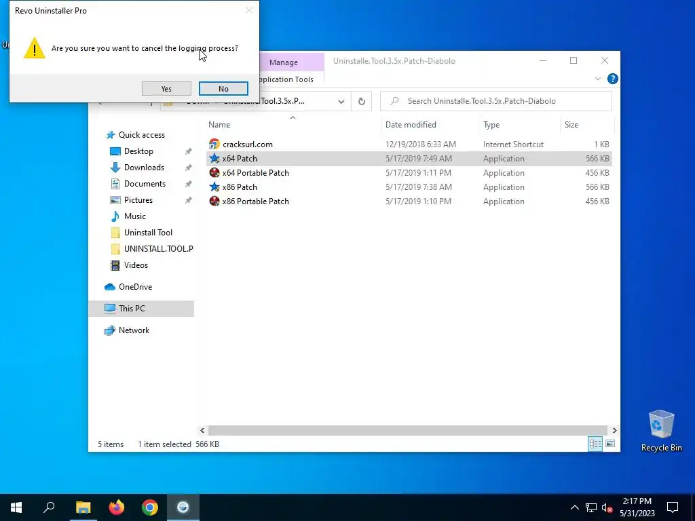Click the horizontal scrollbar track
695x521 pixels.
click(x=407, y=430)
